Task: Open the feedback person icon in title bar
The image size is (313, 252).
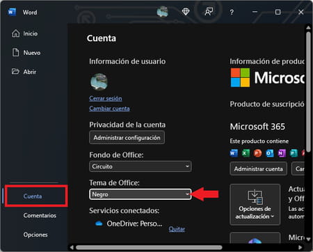Action: (x=209, y=12)
